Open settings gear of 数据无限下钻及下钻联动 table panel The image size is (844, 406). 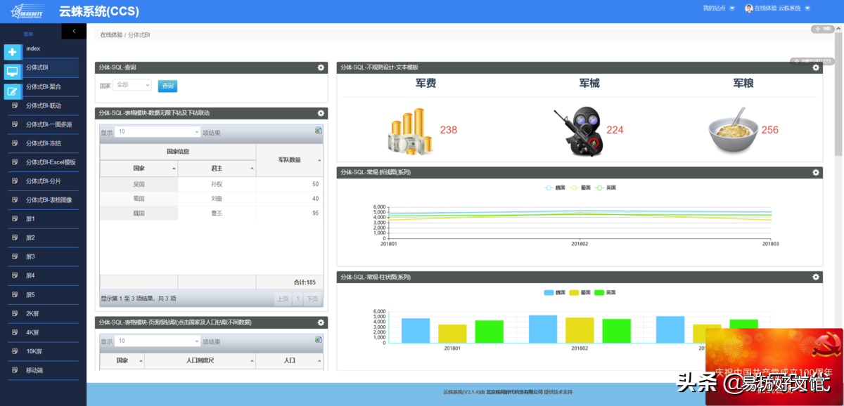click(x=321, y=113)
